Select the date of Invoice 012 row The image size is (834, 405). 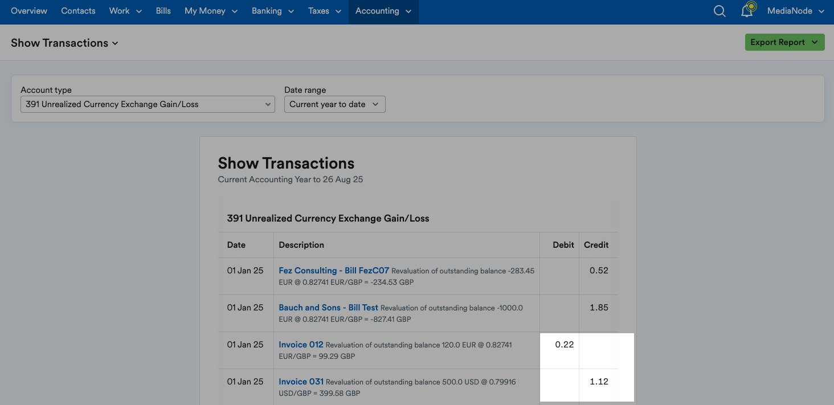246,345
